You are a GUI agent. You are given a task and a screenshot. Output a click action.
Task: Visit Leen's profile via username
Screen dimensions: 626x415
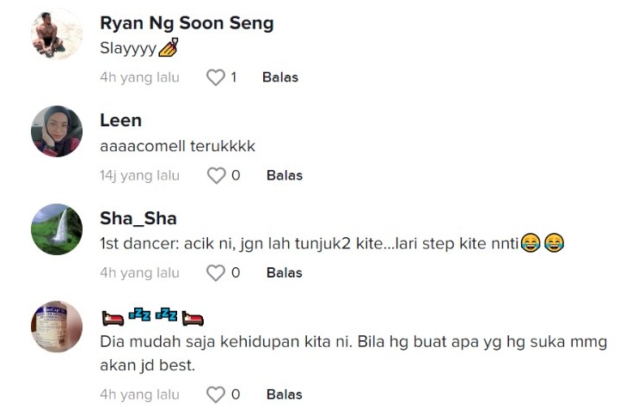120,120
